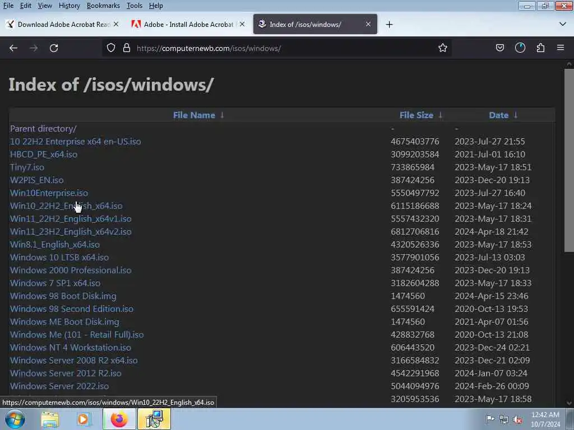Download Win11_22H2_English_x64v1.iso
574x430 pixels.
pos(71,219)
